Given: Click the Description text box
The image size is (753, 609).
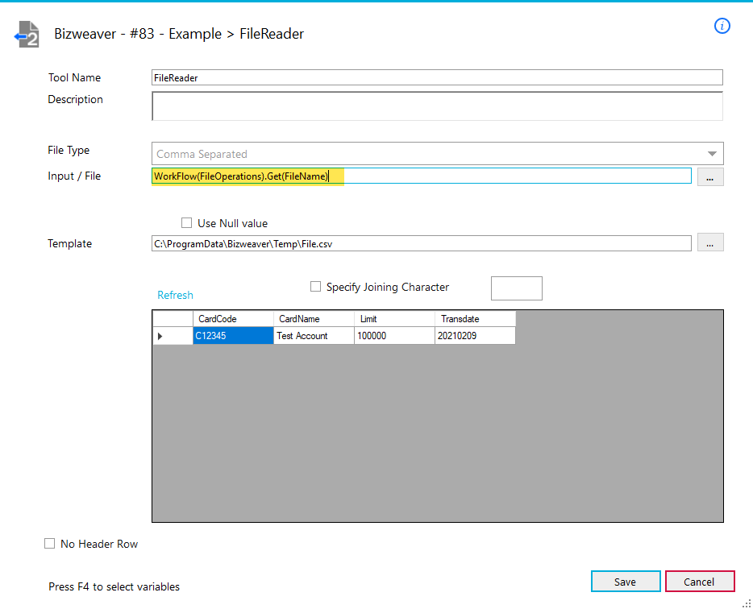Looking at the screenshot, I should pyautogui.click(x=437, y=106).
